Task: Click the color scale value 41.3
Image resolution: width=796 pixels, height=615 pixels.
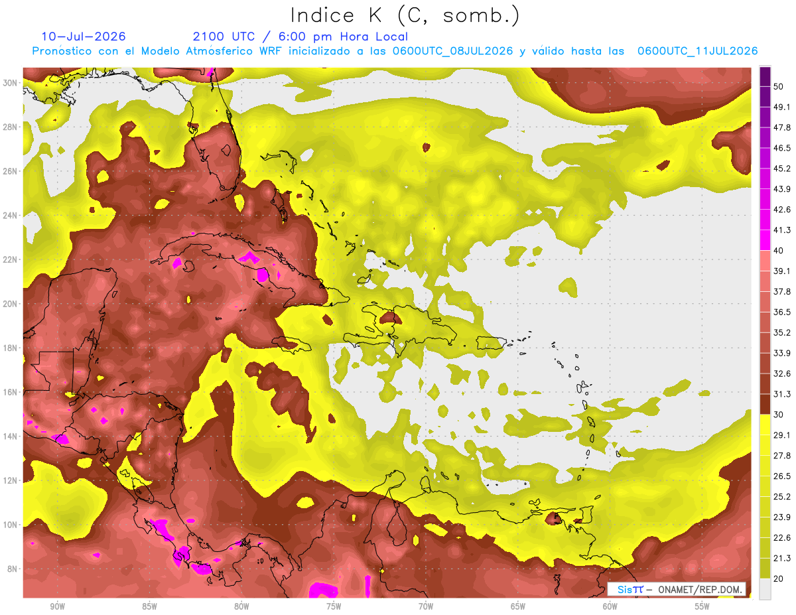Action: click(783, 230)
